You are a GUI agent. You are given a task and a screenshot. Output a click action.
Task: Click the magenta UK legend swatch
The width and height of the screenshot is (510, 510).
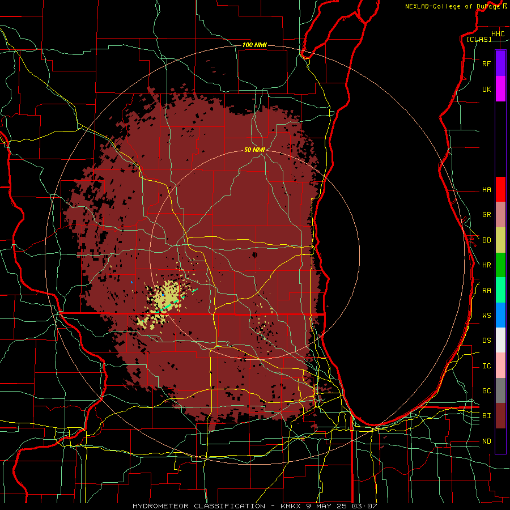click(x=500, y=89)
